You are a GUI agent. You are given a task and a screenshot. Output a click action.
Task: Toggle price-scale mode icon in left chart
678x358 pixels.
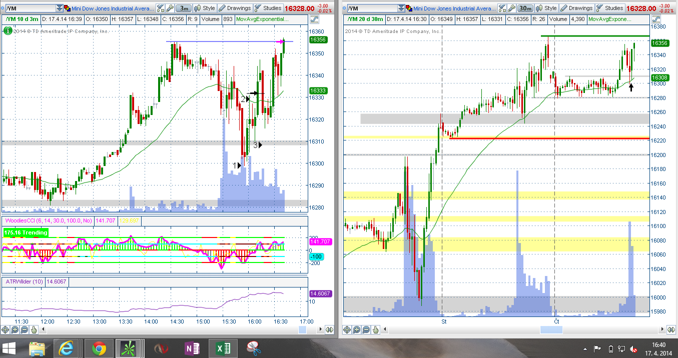click(x=315, y=19)
